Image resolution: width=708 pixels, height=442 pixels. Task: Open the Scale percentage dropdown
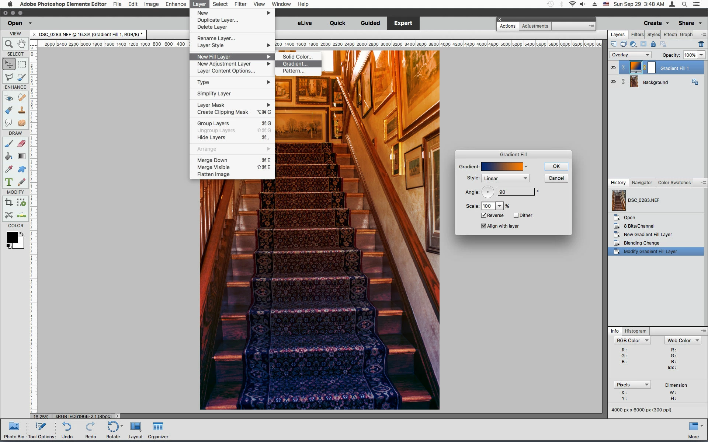[x=499, y=206]
